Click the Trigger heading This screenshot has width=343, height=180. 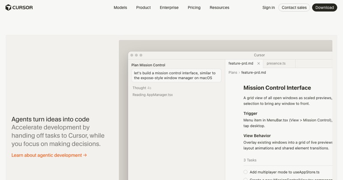click(x=250, y=113)
